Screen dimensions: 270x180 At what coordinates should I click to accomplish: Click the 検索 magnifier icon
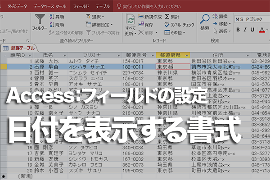point(205,19)
